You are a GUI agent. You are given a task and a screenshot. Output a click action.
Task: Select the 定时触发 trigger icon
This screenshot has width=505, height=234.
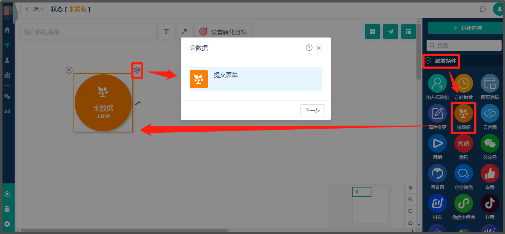pos(464,83)
